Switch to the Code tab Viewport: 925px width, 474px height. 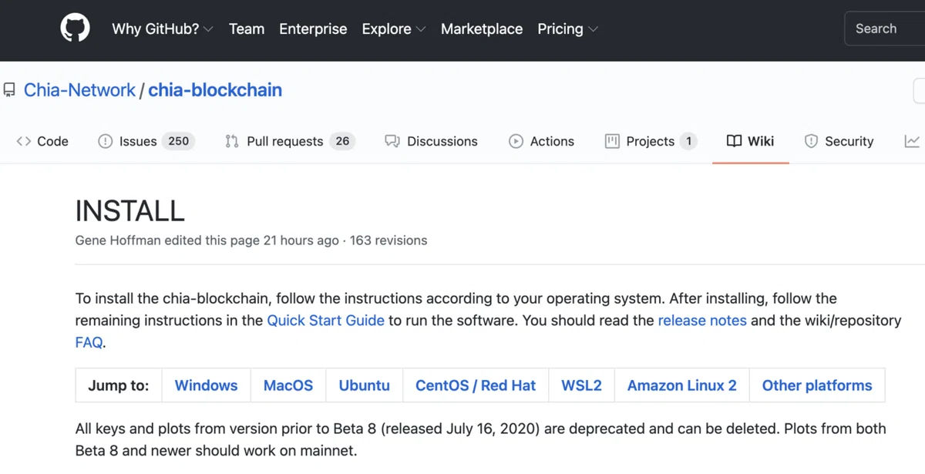pos(42,141)
